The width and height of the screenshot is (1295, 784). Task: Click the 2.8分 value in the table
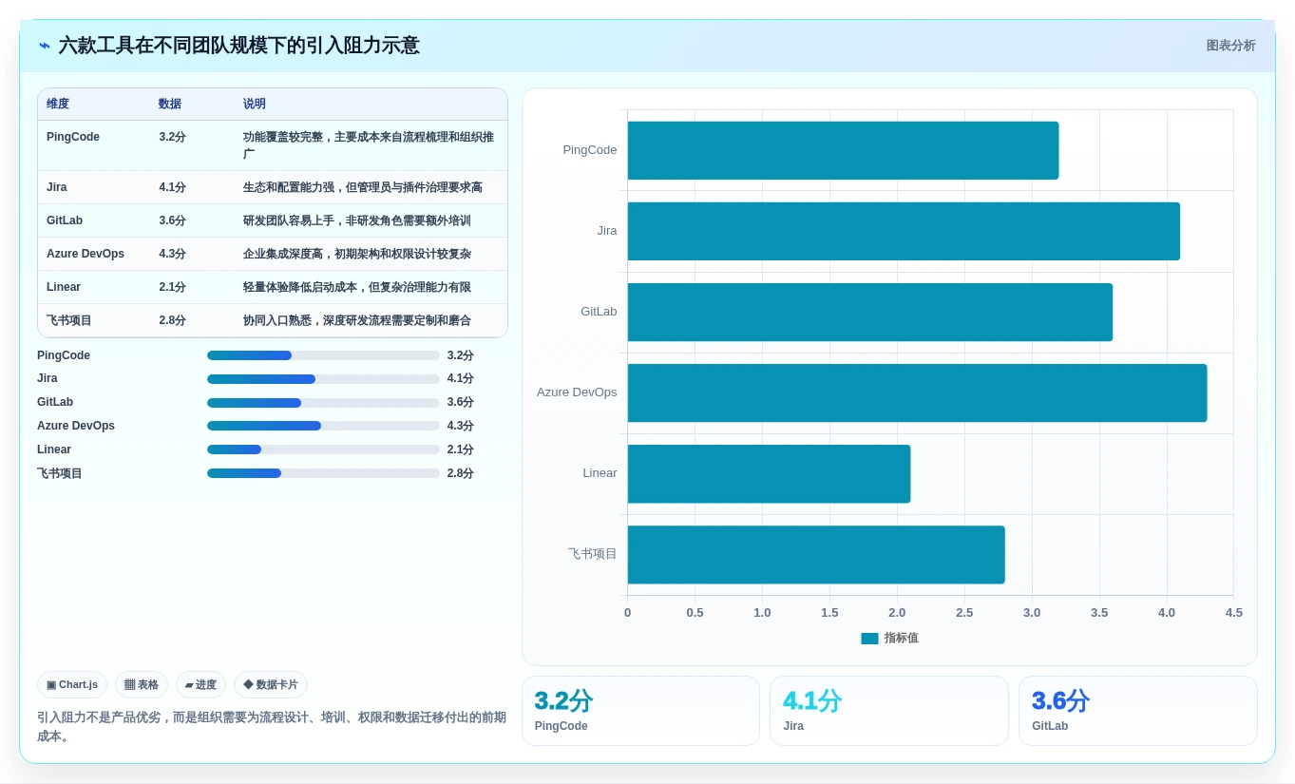173,320
